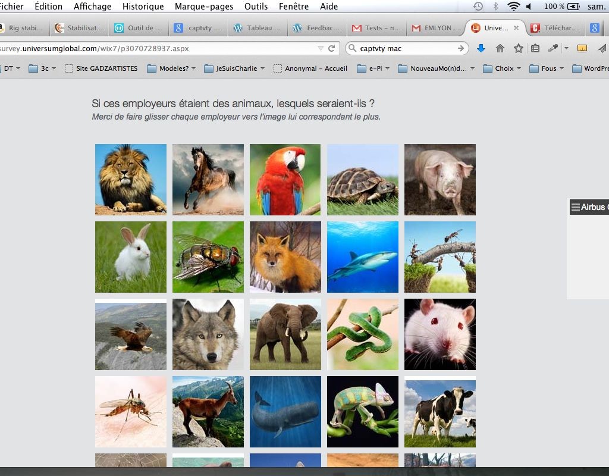Viewport: 609px width, 476px height.
Task: Open the Marque-pages menu
Action: click(x=204, y=6)
